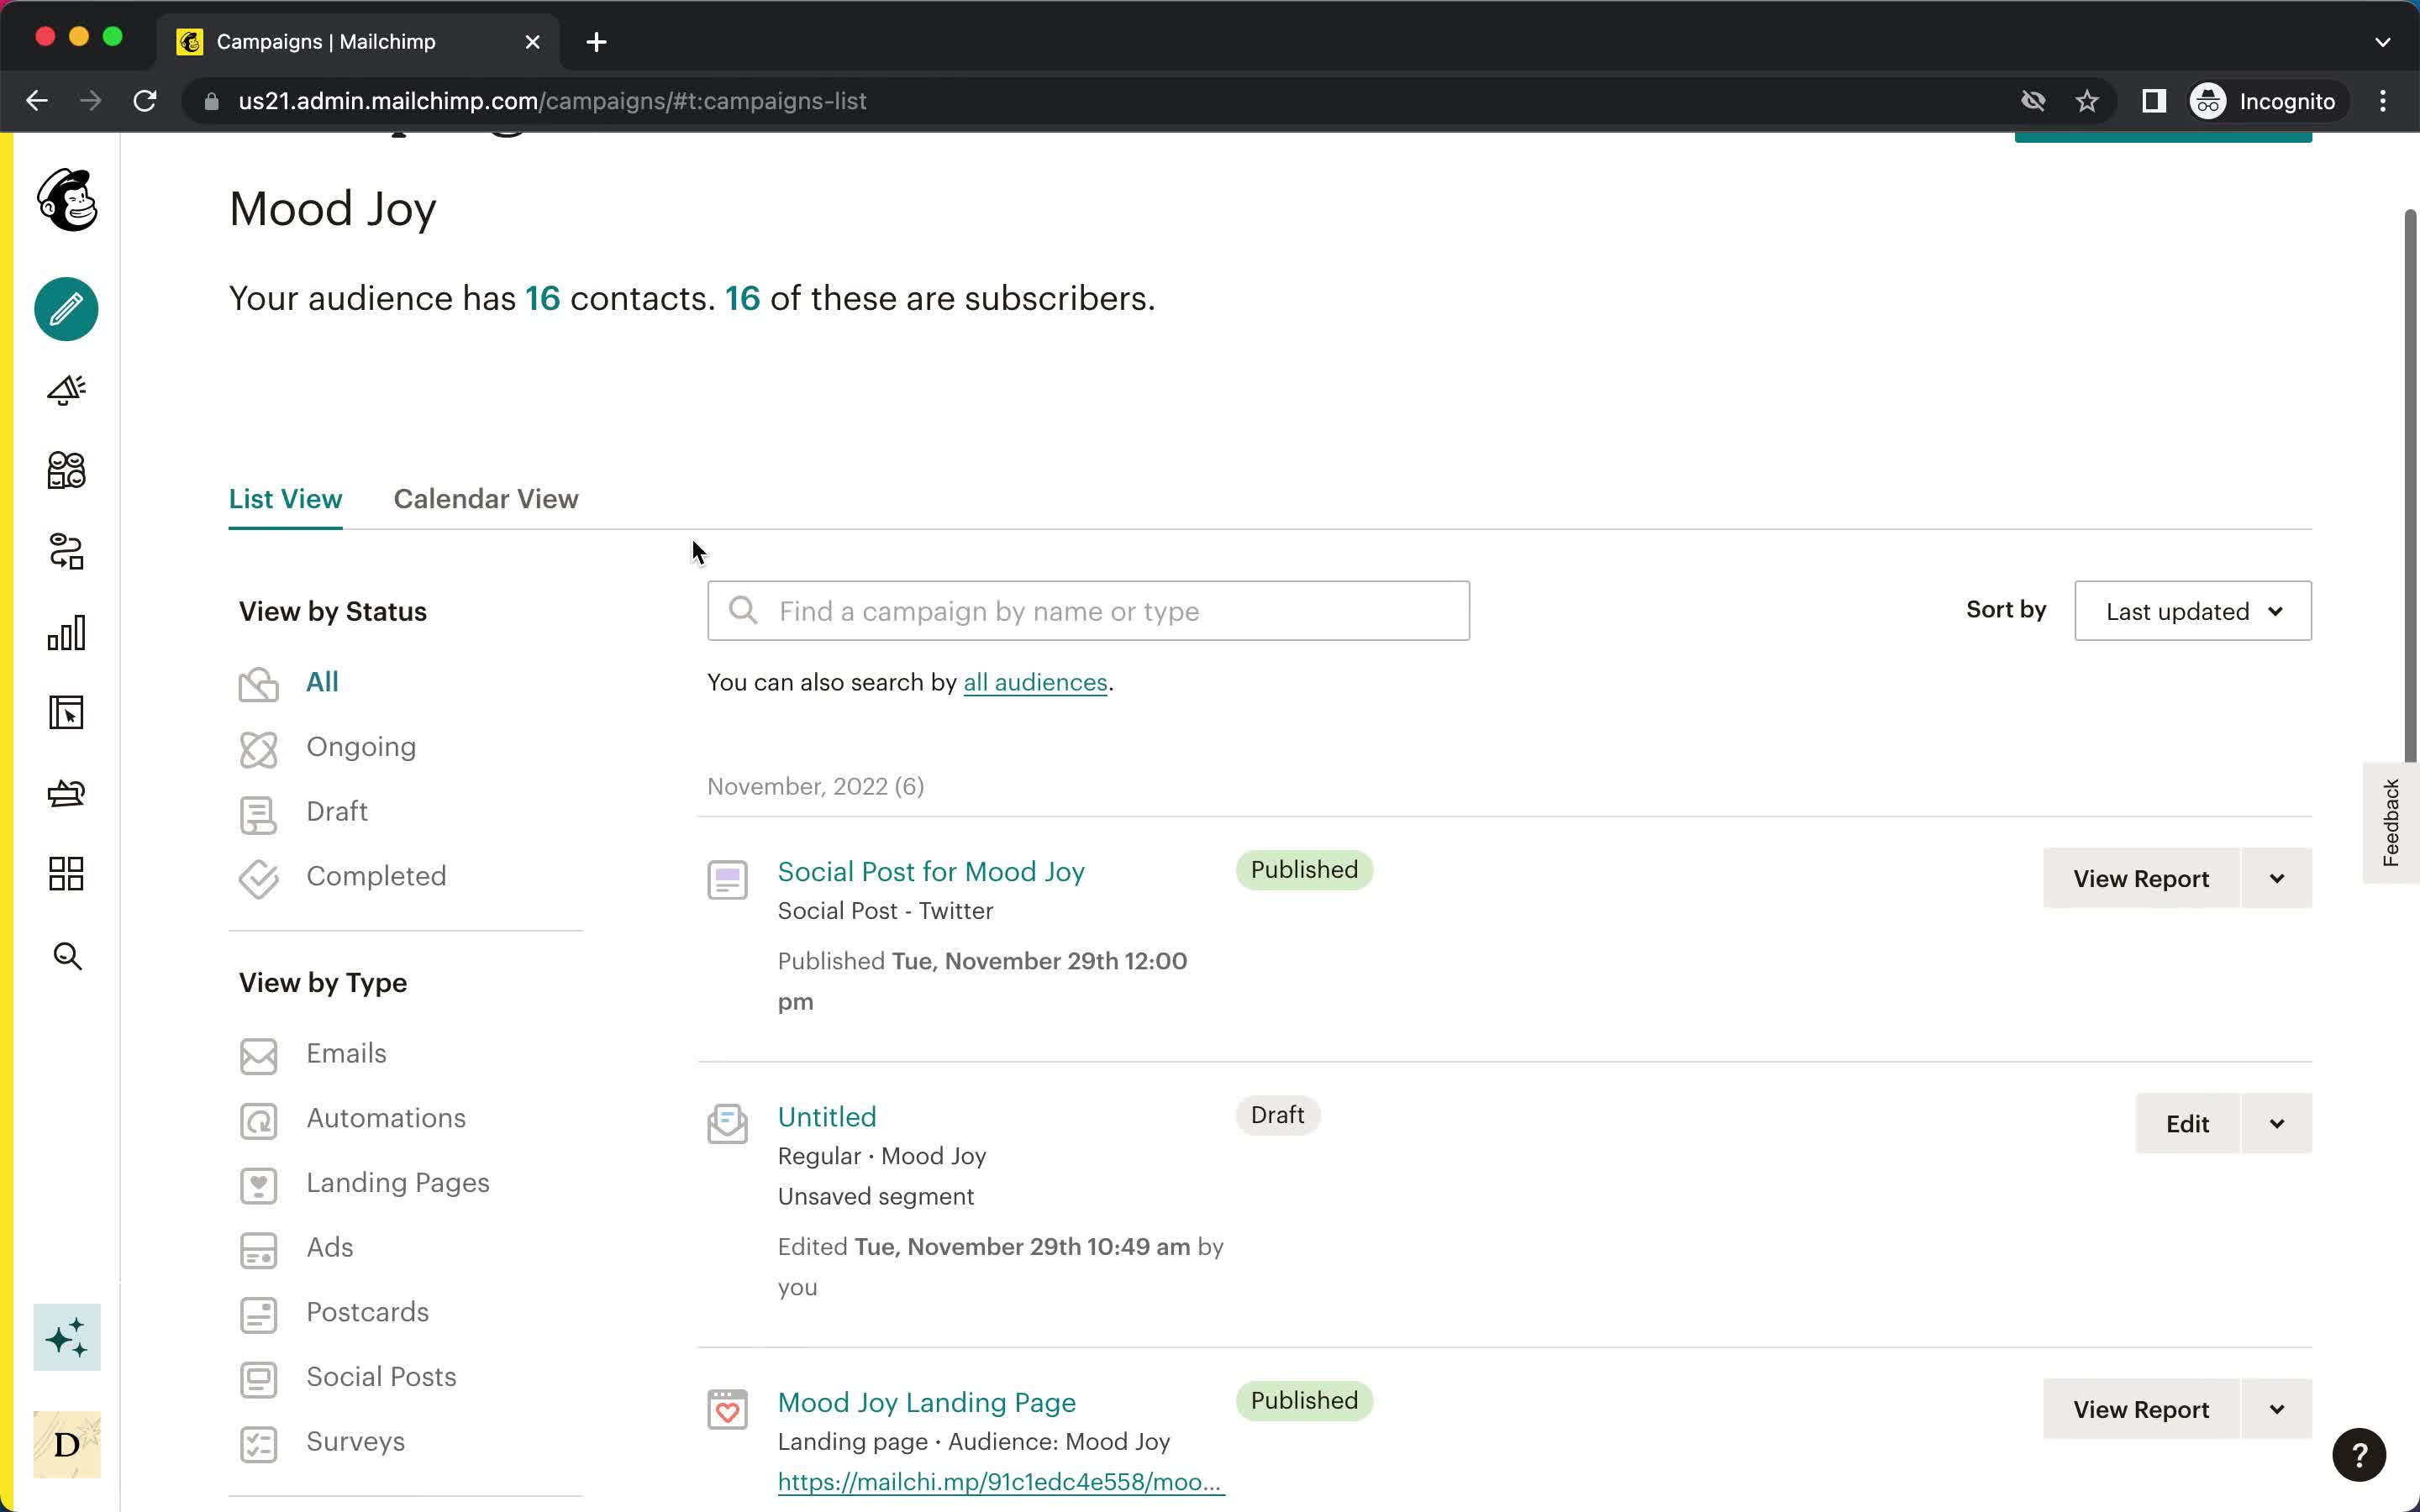The width and height of the screenshot is (2420, 1512).
Task: Open the Campaigns megaphone icon
Action: [67, 389]
